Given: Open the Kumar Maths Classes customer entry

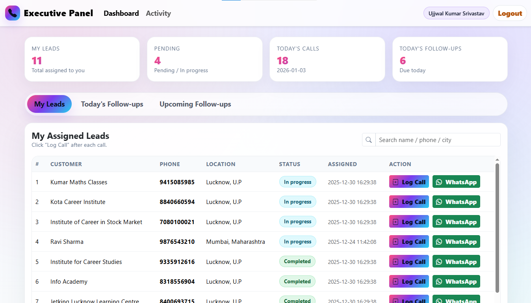Looking at the screenshot, I should (79, 182).
